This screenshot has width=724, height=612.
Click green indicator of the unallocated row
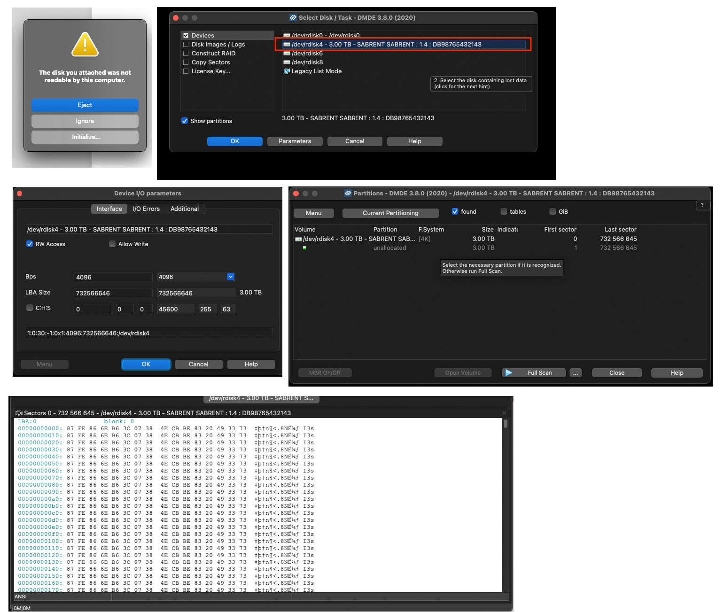[304, 248]
